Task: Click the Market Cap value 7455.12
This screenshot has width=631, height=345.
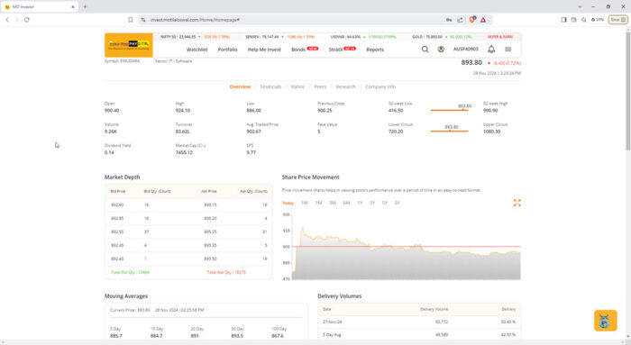Action: (184, 153)
